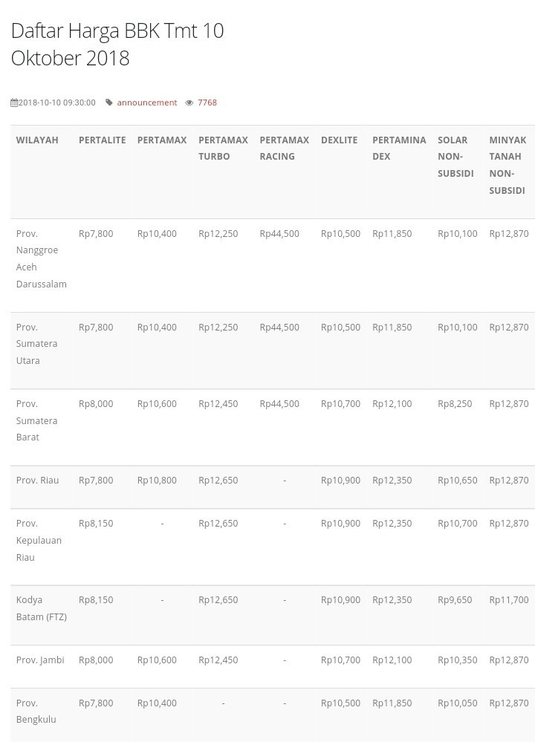Click the calendar icon beside the publish date
The width and height of the screenshot is (535, 742).
tap(14, 102)
